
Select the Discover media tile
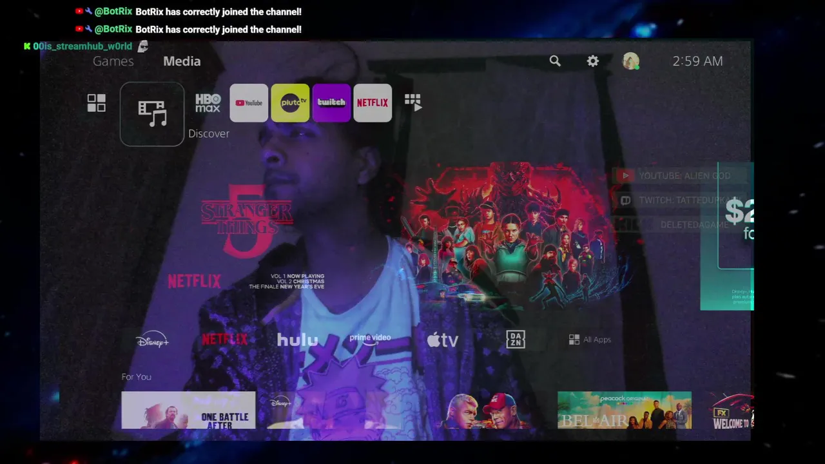click(x=152, y=114)
